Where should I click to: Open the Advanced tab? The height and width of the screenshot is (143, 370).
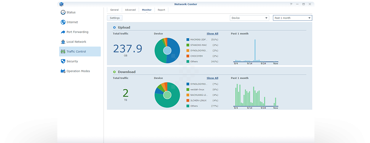pyautogui.click(x=130, y=10)
